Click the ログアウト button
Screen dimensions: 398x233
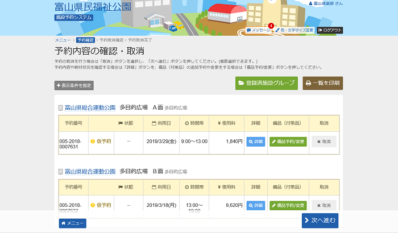pos(330,30)
